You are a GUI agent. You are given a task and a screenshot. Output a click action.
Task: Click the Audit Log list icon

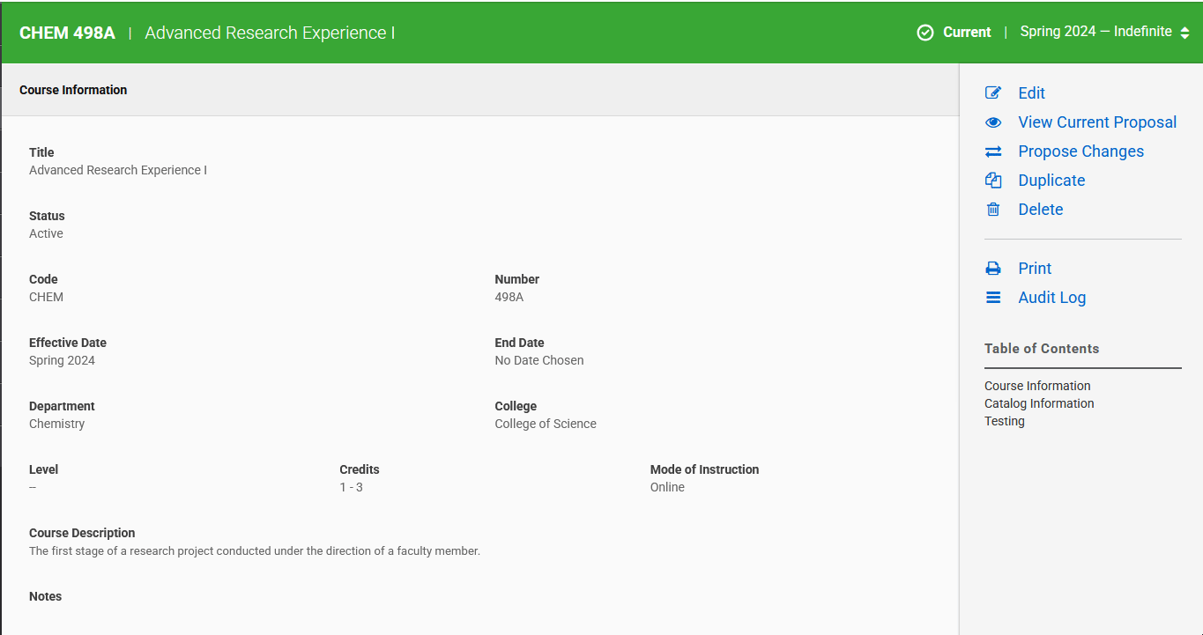[993, 298]
